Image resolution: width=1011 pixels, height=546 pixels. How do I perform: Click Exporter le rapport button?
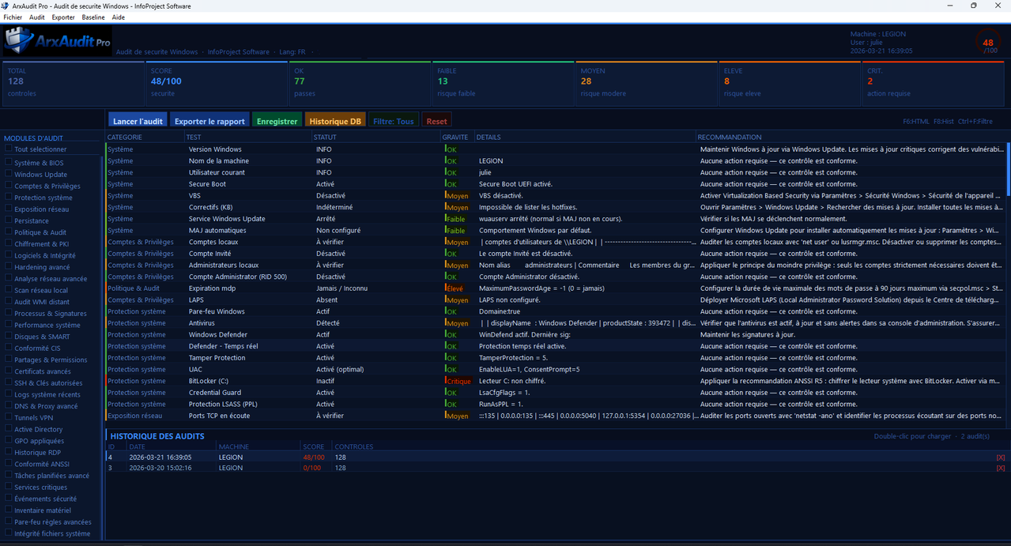pos(209,121)
